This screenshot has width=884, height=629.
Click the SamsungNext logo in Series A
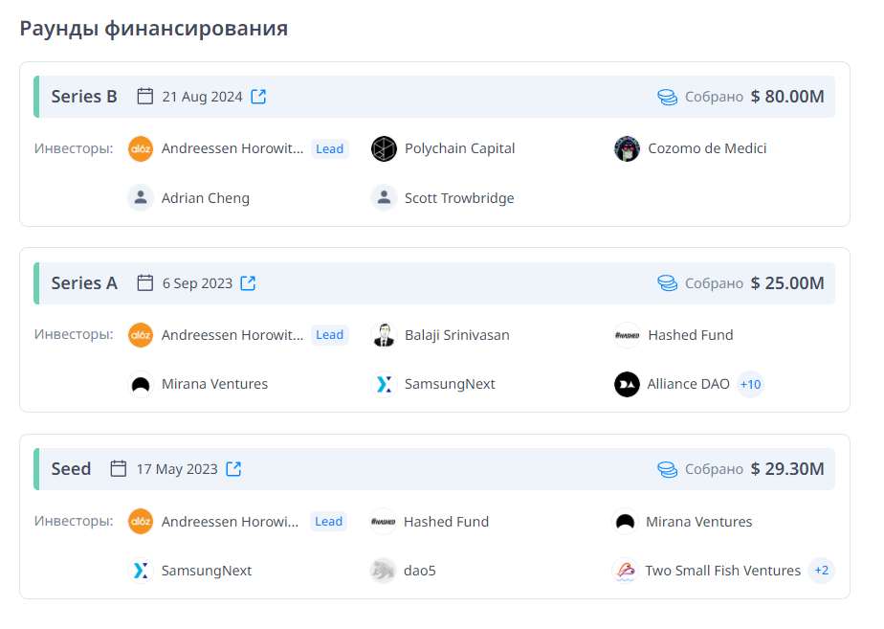point(384,384)
